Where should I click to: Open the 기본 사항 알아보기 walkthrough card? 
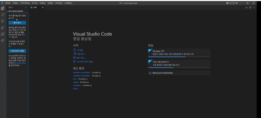(179, 64)
